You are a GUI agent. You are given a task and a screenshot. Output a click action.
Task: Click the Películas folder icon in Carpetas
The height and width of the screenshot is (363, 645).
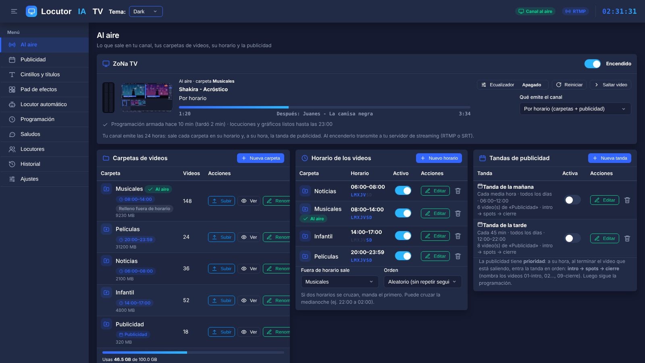pyautogui.click(x=106, y=229)
